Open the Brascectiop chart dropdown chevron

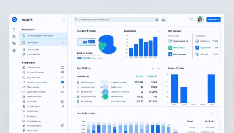pyautogui.click(x=158, y=31)
